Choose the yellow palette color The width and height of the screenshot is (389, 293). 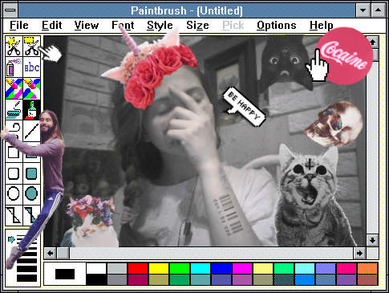[x=159, y=268]
